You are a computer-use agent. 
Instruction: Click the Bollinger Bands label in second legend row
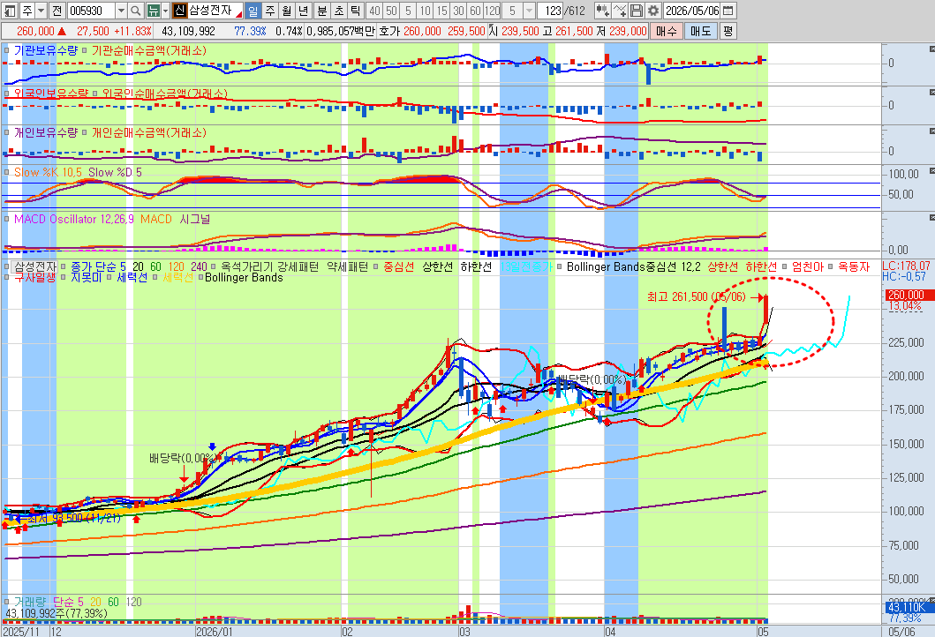pyautogui.click(x=244, y=278)
